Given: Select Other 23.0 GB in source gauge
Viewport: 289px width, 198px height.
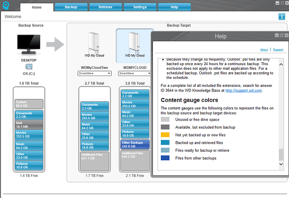Looking at the screenshot, I should (x=29, y=155).
